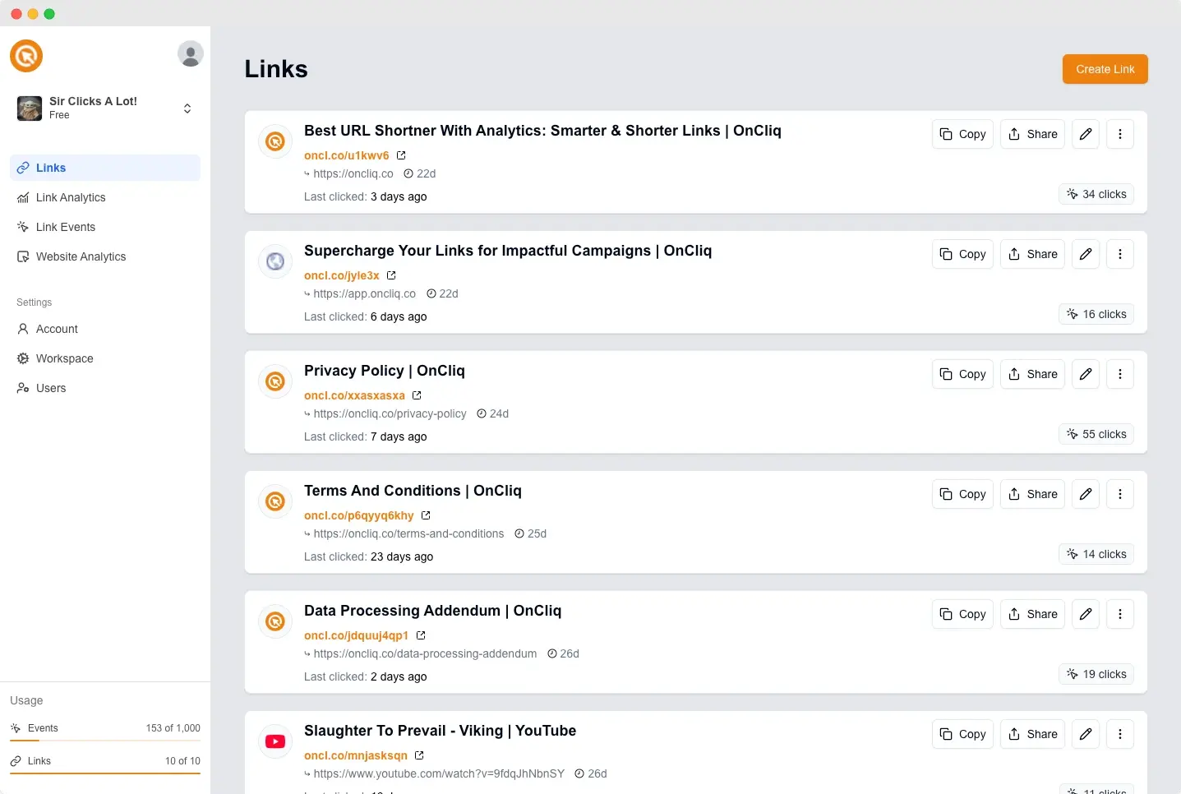Click the Sir Clicks A Lot workspace avatar
The image size is (1181, 794).
pos(30,108)
